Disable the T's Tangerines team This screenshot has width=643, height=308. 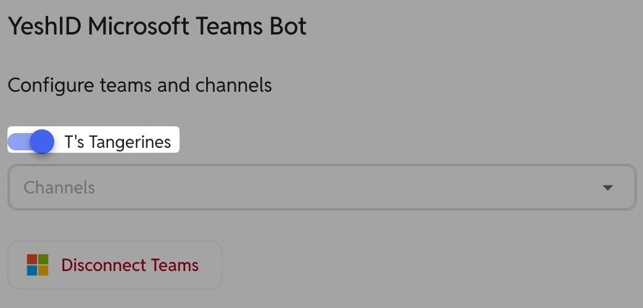[x=31, y=142]
